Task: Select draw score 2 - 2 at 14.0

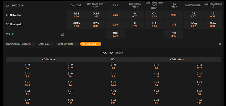Action: point(113,84)
